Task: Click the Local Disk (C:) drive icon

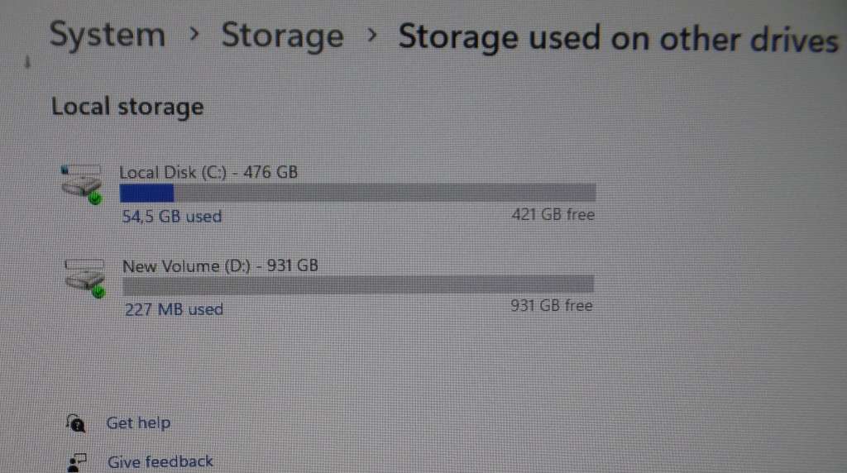Action: pyautogui.click(x=82, y=184)
